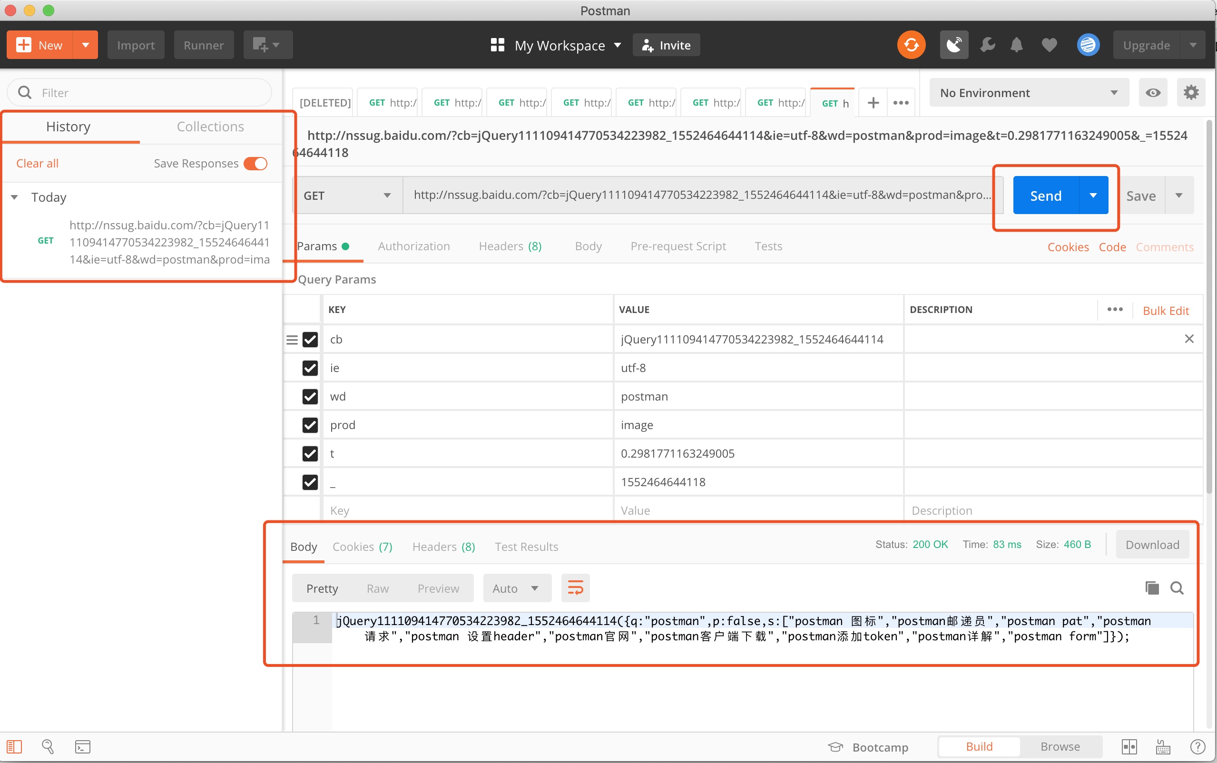Click the sync status icon
1217x763 pixels.
tap(911, 45)
